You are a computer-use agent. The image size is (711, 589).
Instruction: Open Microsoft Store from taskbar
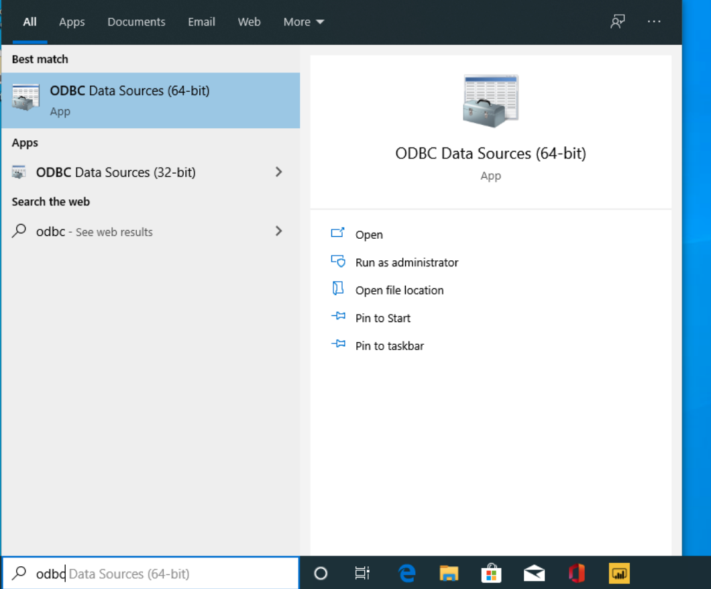[x=491, y=574]
